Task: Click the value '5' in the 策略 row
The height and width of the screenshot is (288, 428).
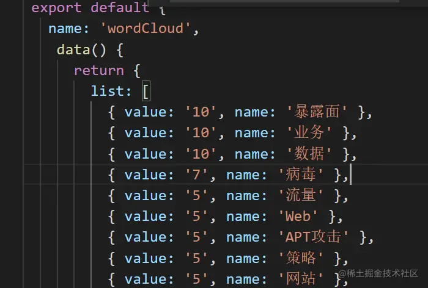Action: pyautogui.click(x=196, y=258)
